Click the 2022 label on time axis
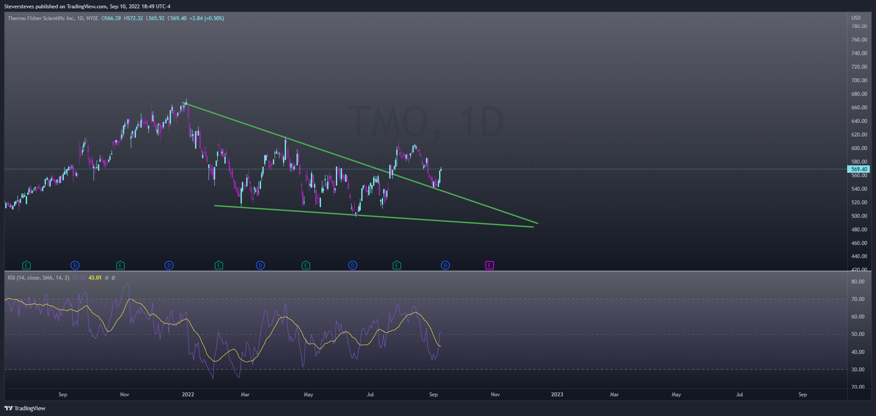The width and height of the screenshot is (876, 416). pos(188,395)
